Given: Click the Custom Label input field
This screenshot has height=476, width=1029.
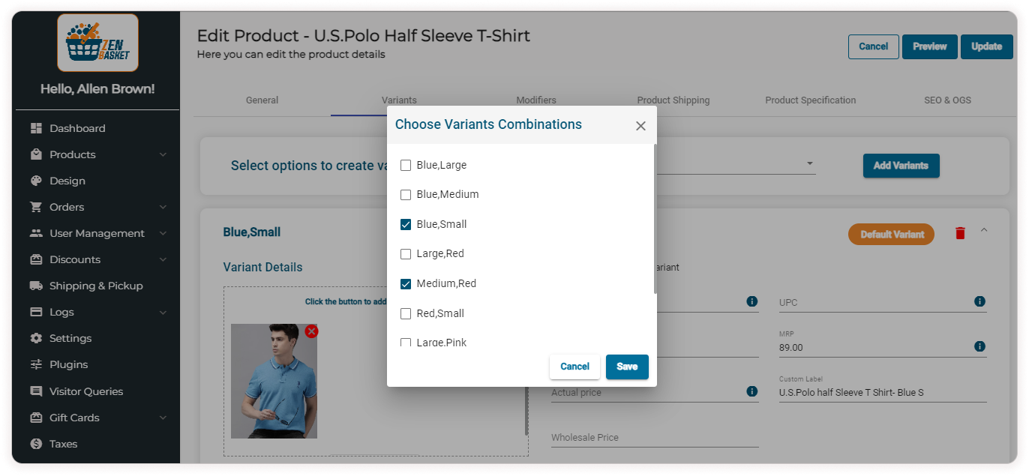Looking at the screenshot, I should click(882, 392).
